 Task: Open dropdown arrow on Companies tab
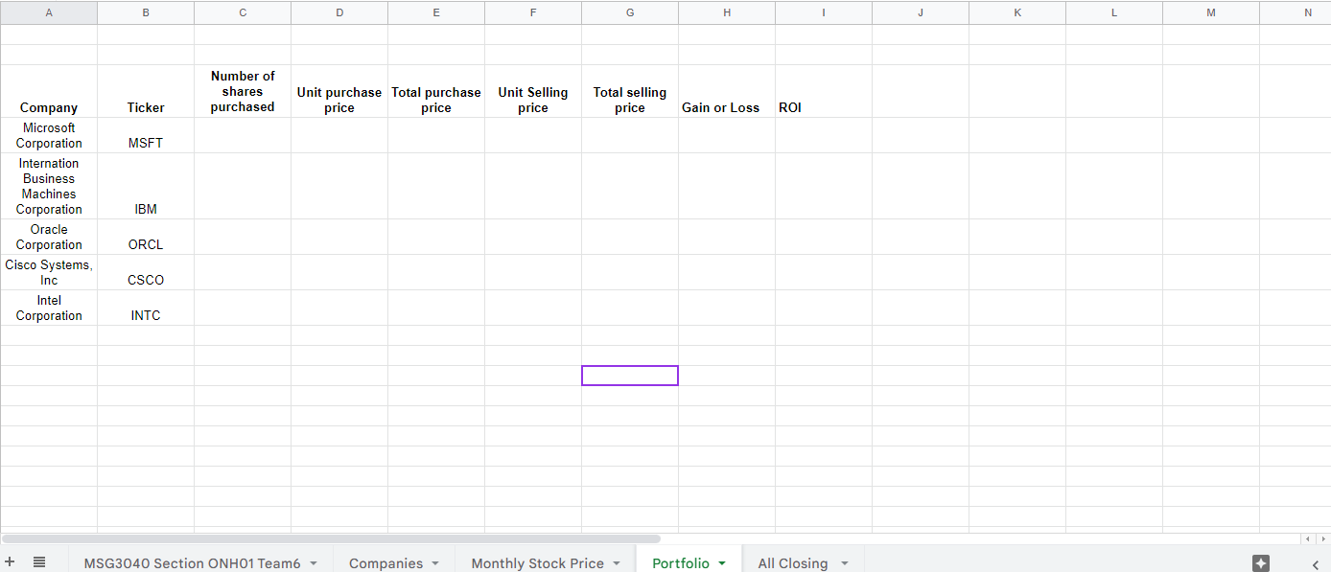[x=435, y=563]
